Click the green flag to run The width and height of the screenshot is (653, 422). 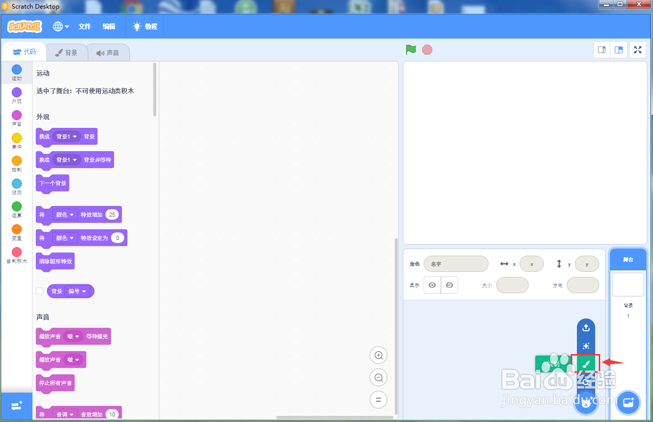click(411, 50)
